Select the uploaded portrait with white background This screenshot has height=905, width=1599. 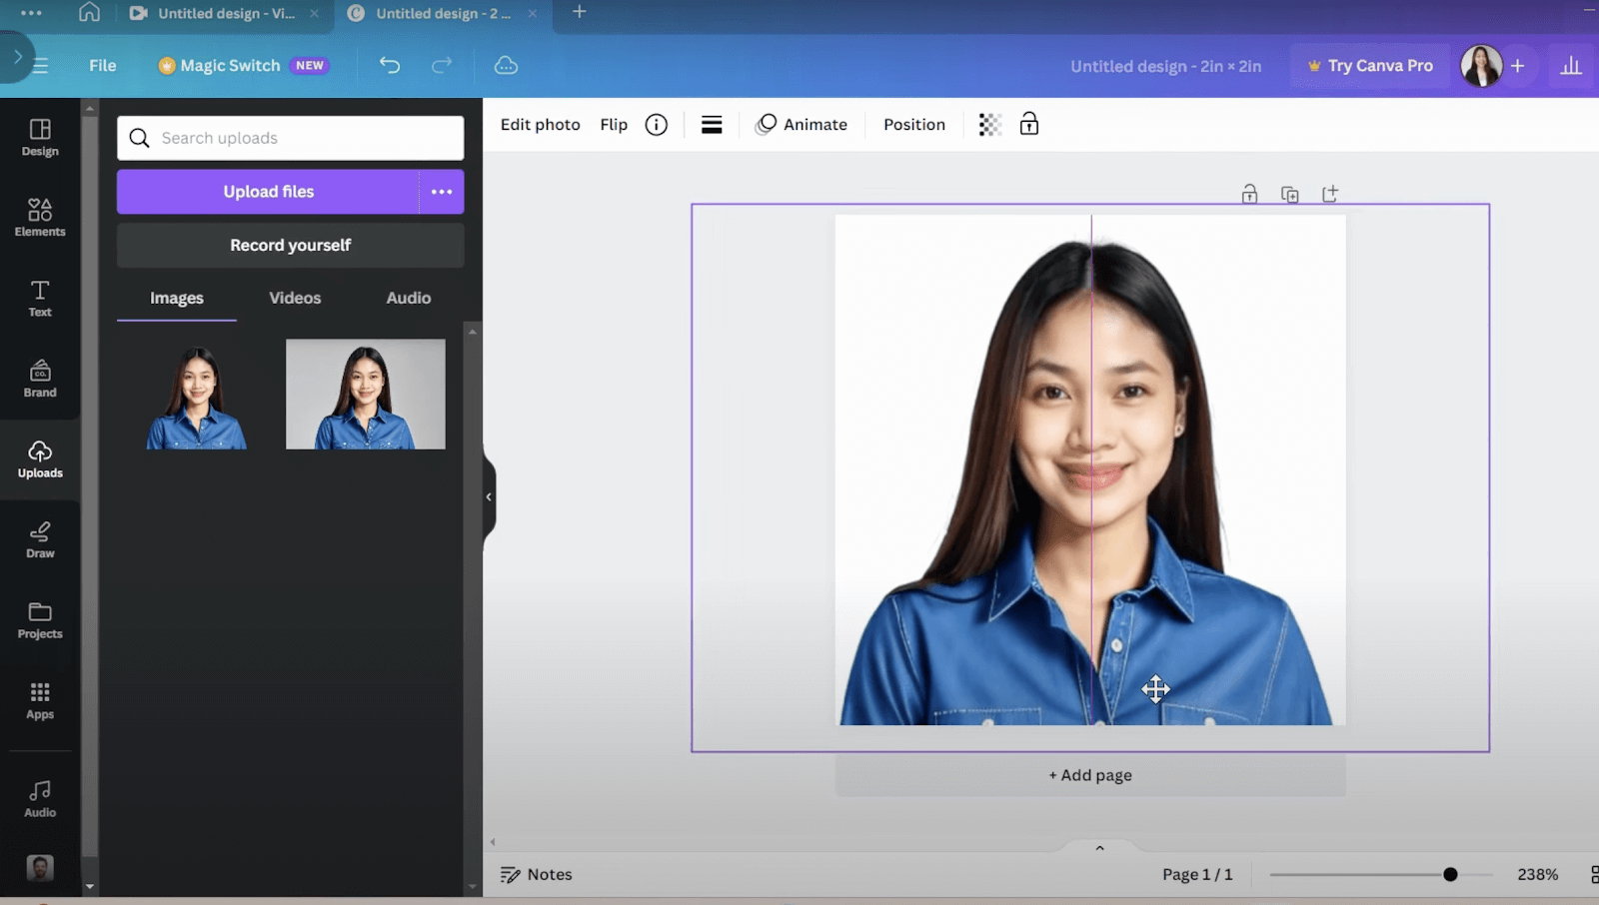click(197, 395)
